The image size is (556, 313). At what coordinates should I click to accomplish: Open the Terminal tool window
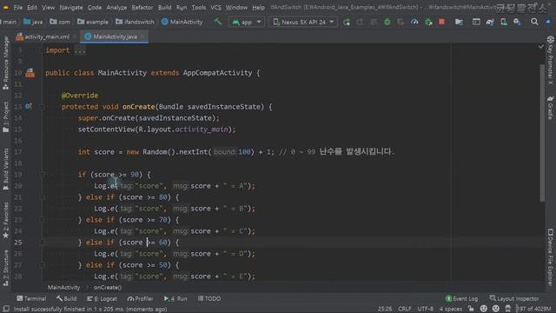pyautogui.click(x=31, y=298)
